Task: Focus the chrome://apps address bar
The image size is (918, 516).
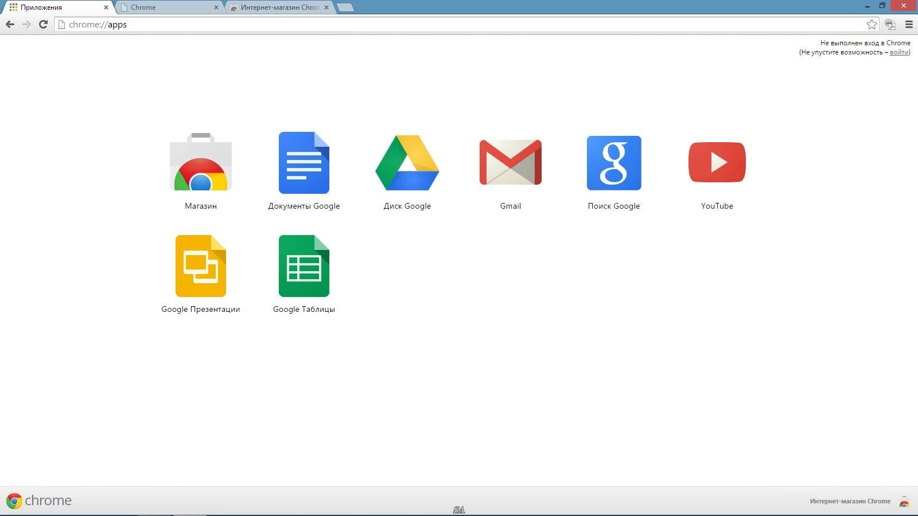Action: pyautogui.click(x=468, y=24)
